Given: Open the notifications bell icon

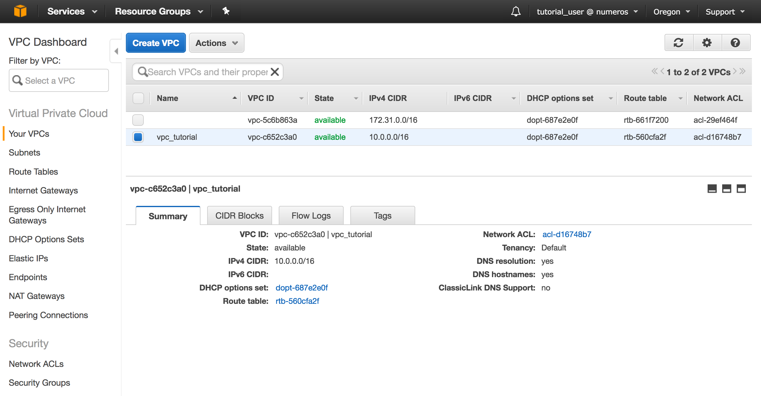Looking at the screenshot, I should [x=516, y=12].
